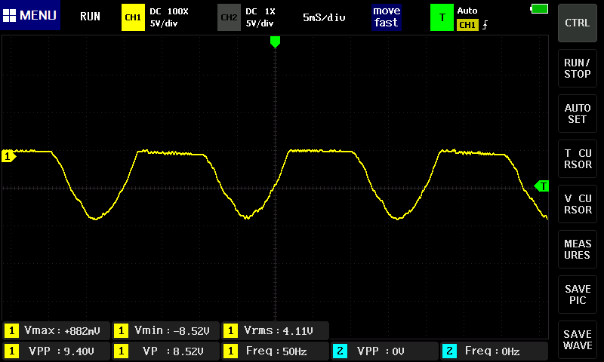
Task: Select the 5mS/div timebase setting
Action: tap(324, 17)
